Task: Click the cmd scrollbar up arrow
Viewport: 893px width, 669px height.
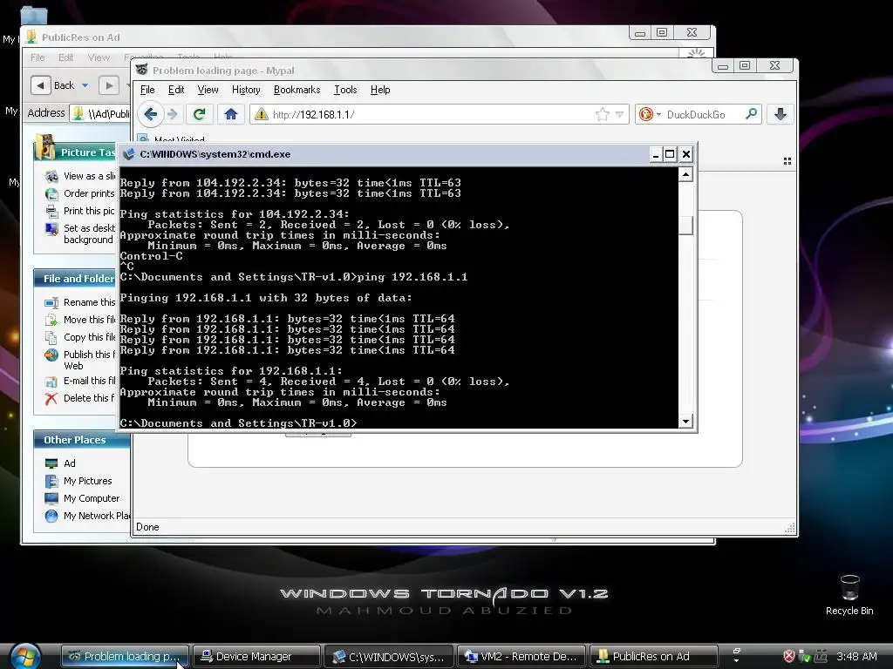Action: 685,174
